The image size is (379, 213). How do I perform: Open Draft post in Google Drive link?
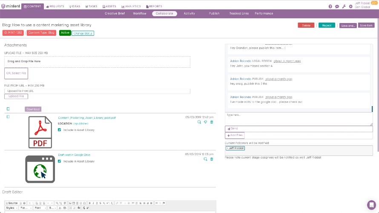[74, 155]
